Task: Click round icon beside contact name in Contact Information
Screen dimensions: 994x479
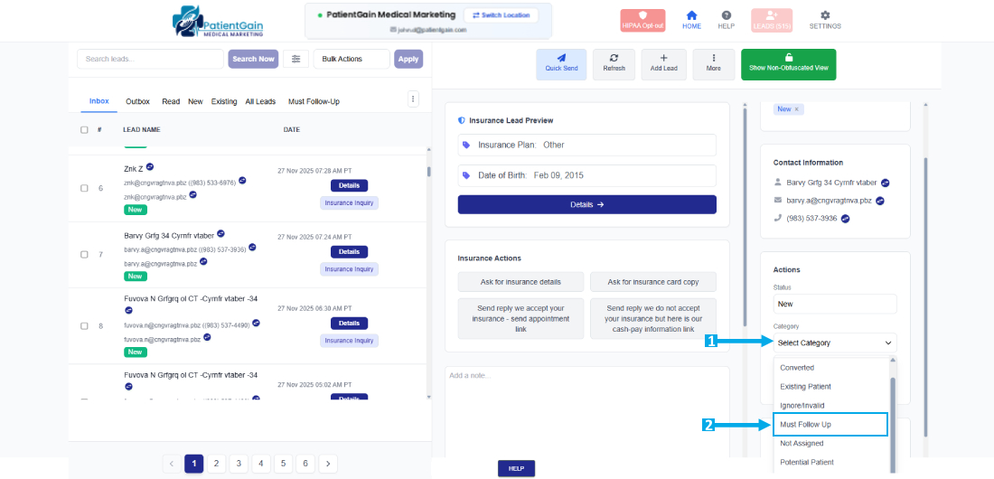Action: tap(885, 183)
